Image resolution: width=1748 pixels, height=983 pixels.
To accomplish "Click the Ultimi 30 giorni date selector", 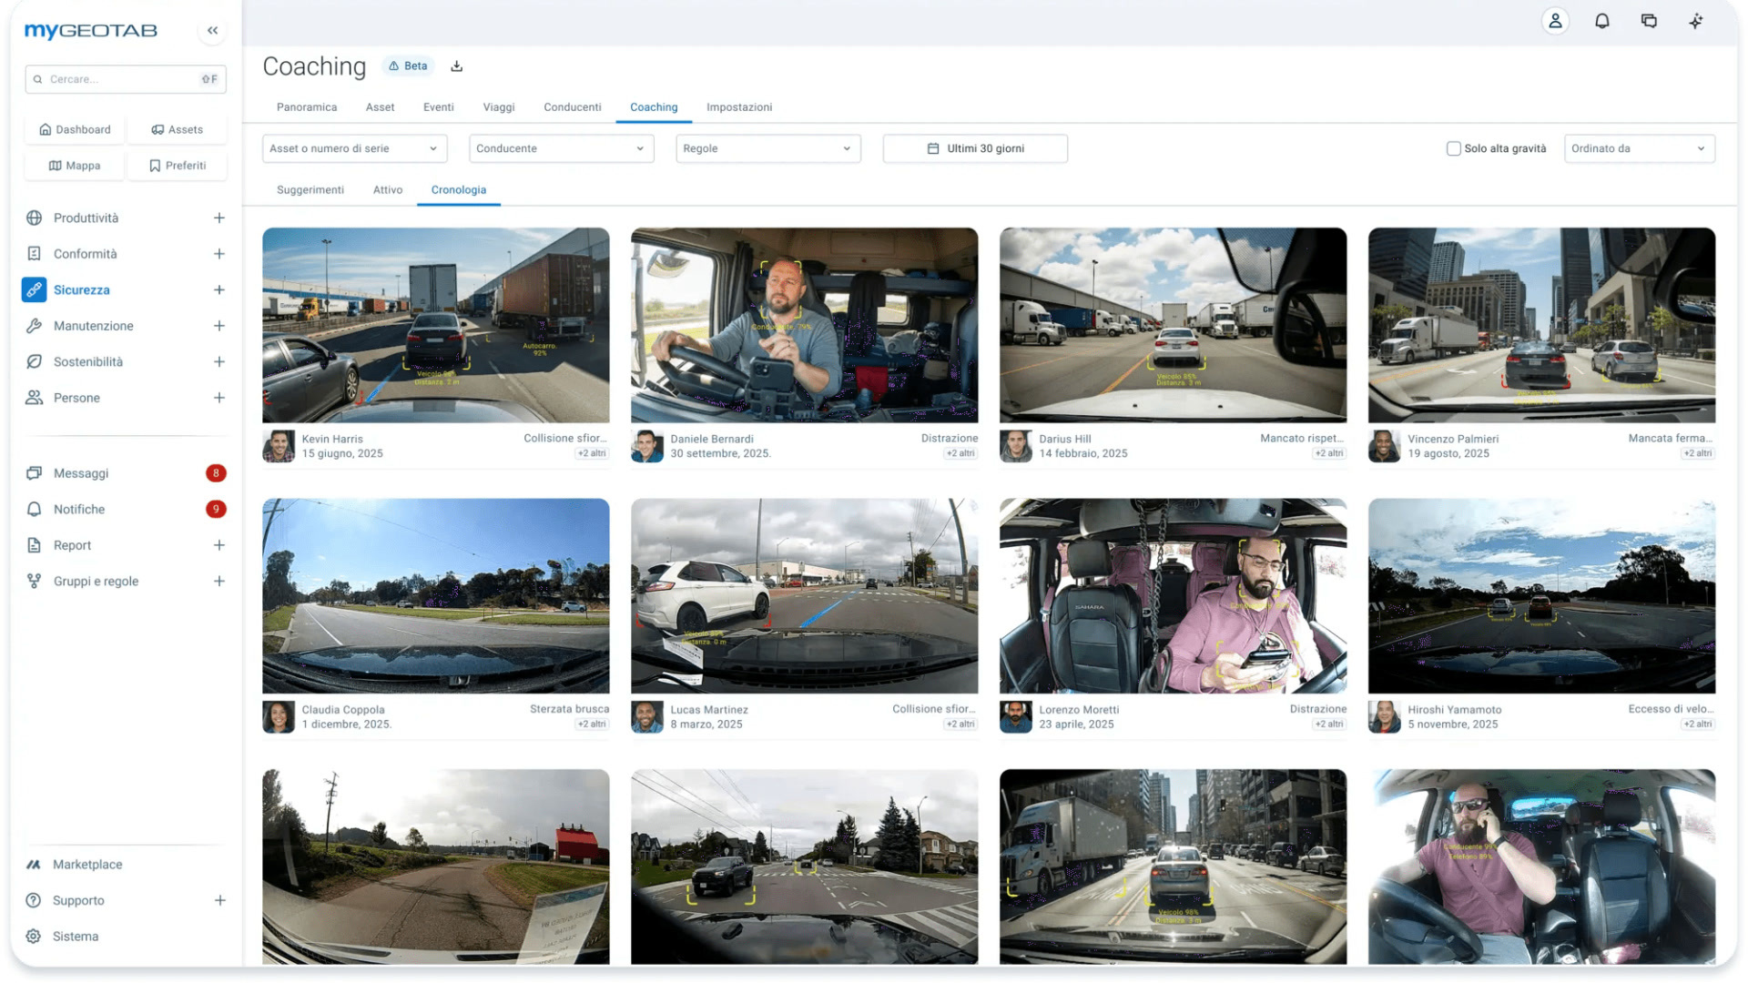I will point(974,148).
